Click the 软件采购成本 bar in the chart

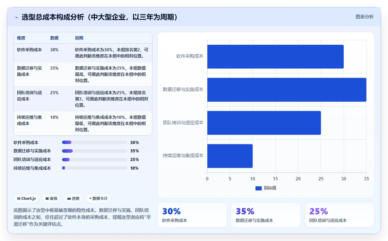coord(275,57)
